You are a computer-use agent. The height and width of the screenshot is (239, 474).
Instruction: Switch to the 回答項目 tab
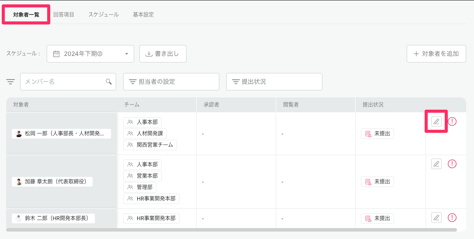[64, 14]
